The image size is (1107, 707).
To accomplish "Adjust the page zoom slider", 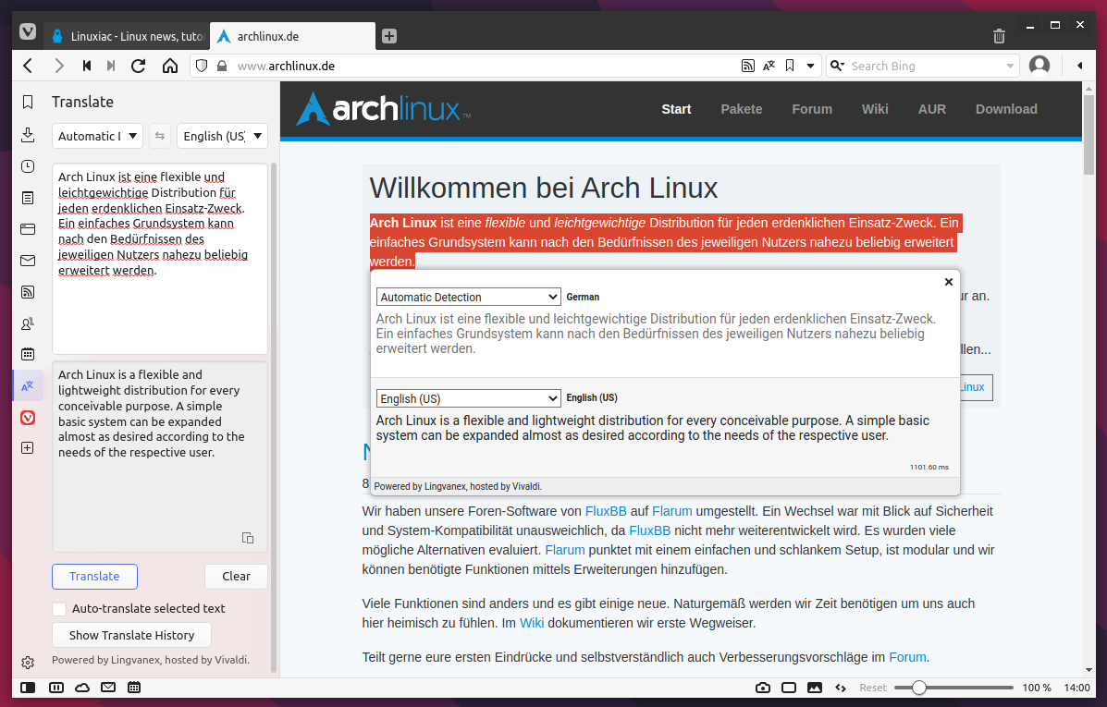I will tap(953, 688).
